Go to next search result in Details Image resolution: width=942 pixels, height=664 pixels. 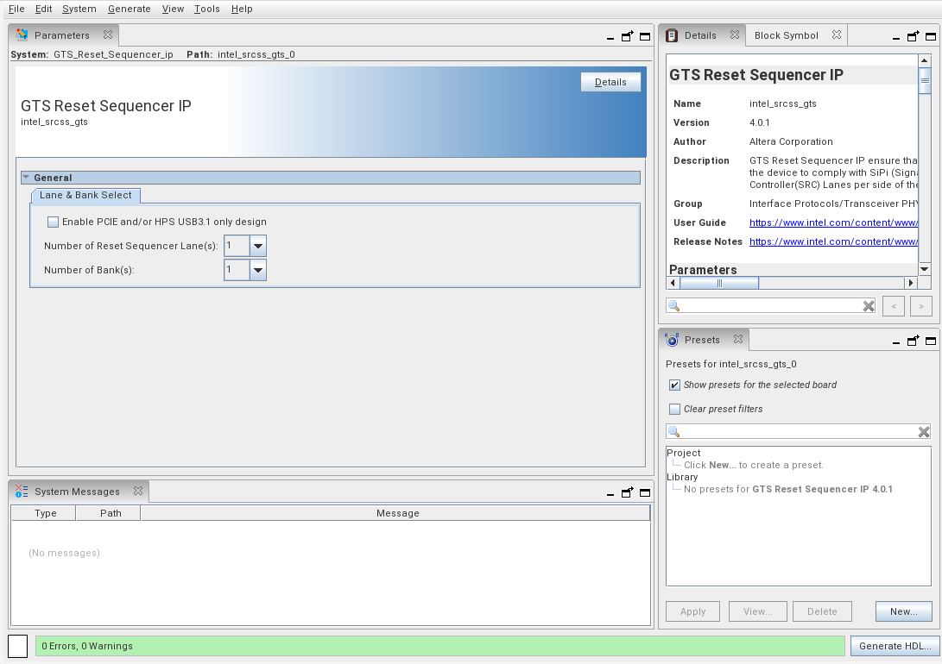[x=921, y=306]
